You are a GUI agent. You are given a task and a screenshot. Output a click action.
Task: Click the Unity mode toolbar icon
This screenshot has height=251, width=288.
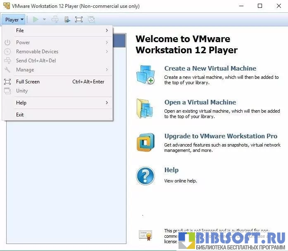(x=91, y=19)
